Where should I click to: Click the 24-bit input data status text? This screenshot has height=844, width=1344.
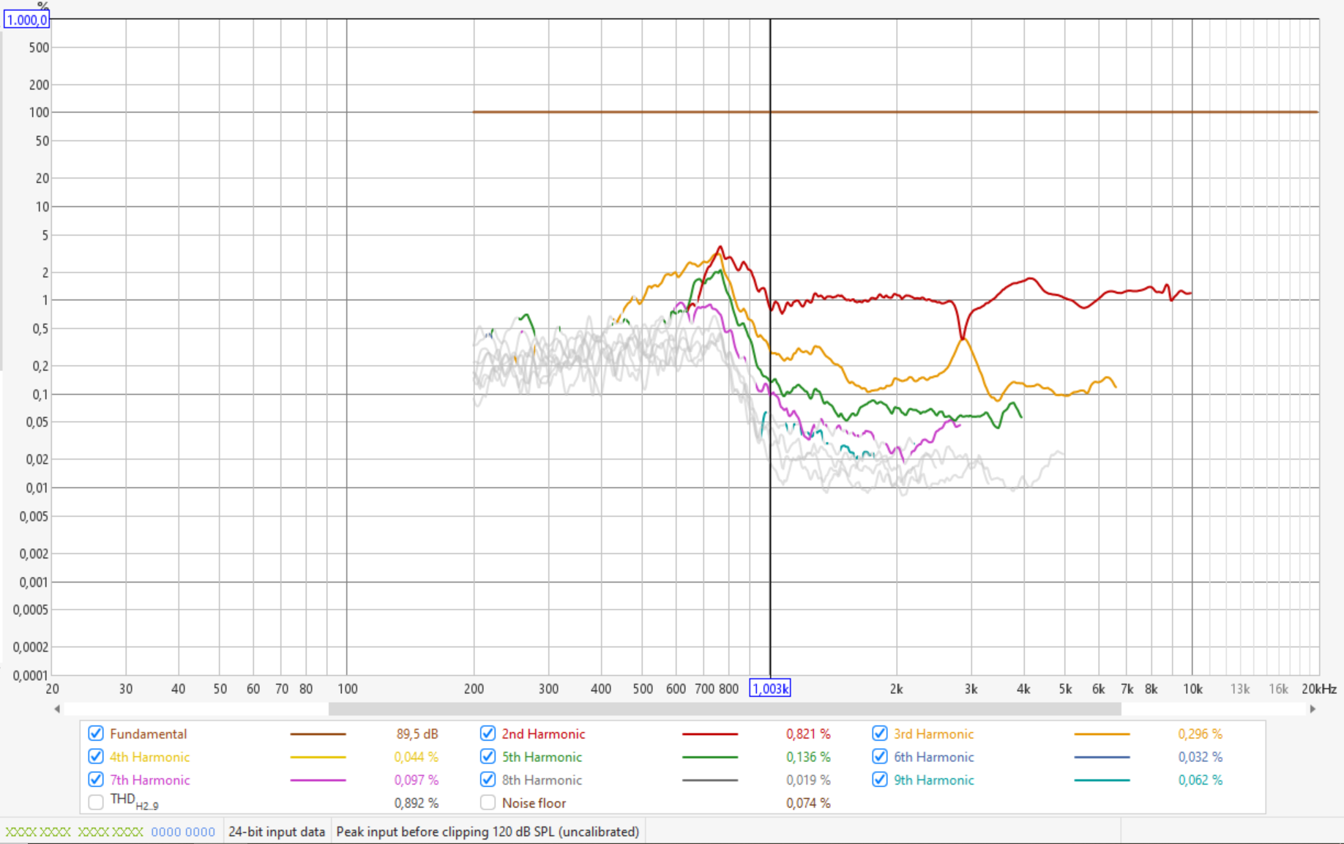[276, 832]
